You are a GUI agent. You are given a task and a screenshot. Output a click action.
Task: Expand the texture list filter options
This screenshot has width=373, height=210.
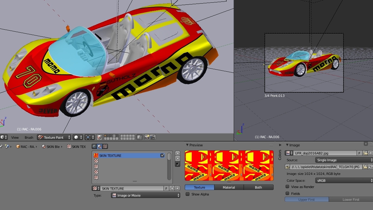(x=95, y=181)
